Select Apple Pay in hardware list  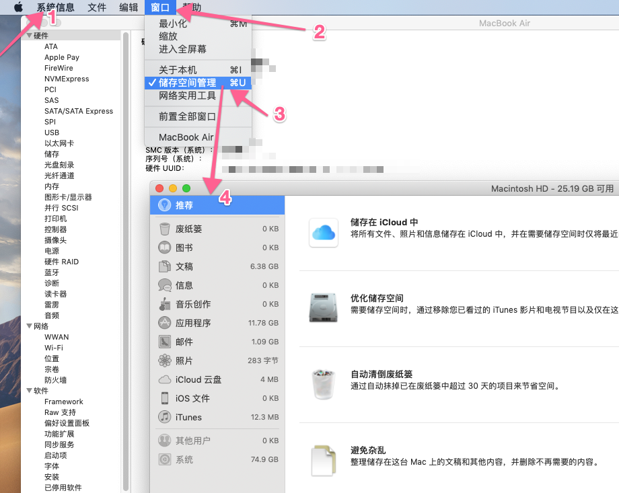coord(62,57)
